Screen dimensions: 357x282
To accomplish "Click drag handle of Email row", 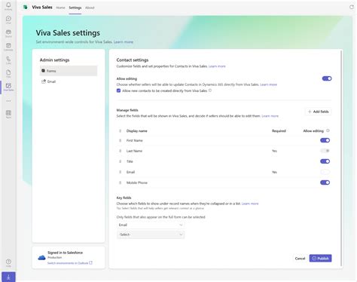I will click(120, 172).
